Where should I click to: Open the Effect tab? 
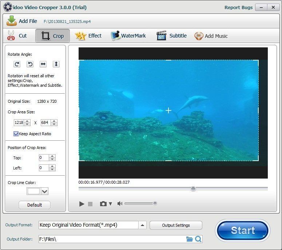coord(88,36)
